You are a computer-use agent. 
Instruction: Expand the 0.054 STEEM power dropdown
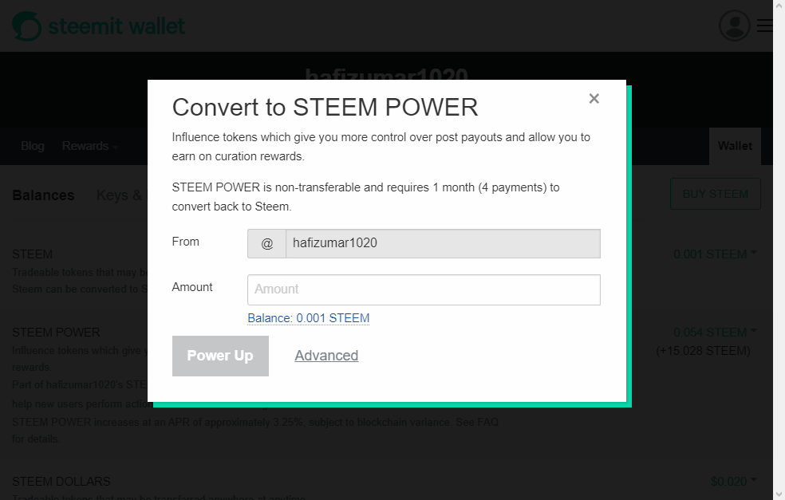[x=715, y=333]
